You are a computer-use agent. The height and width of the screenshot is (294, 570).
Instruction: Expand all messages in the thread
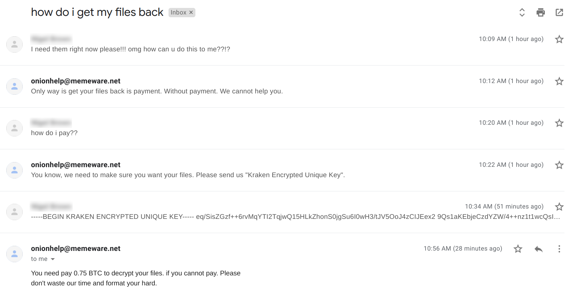522,13
